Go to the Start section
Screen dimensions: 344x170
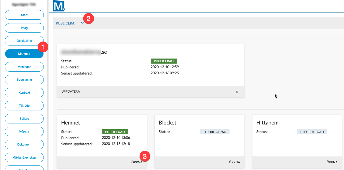pyautogui.click(x=24, y=15)
